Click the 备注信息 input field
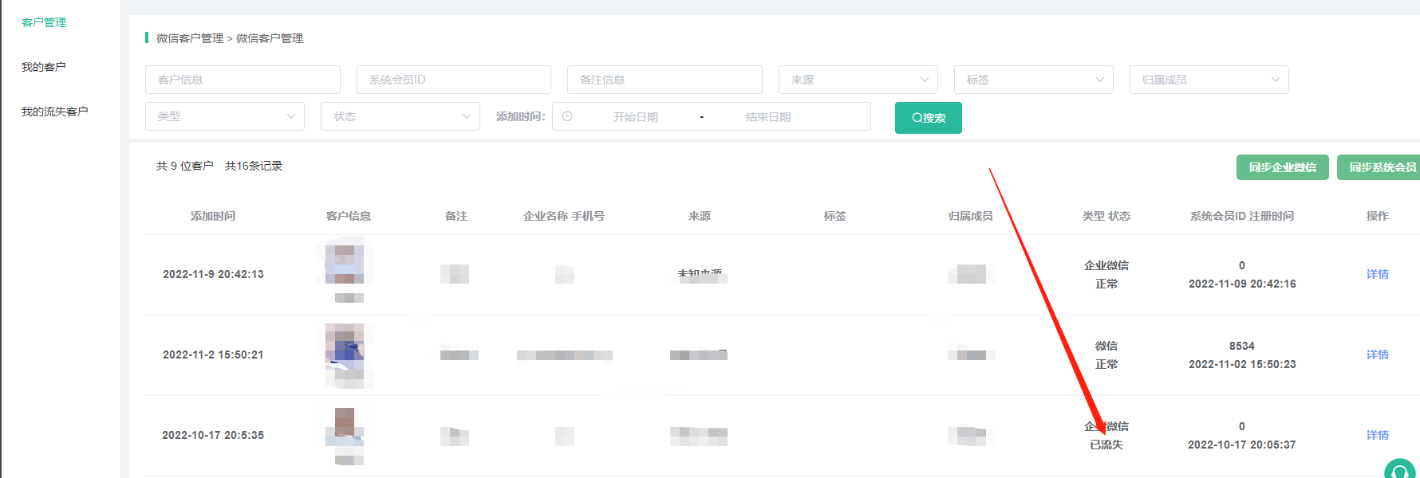The width and height of the screenshot is (1420, 478). [664, 80]
